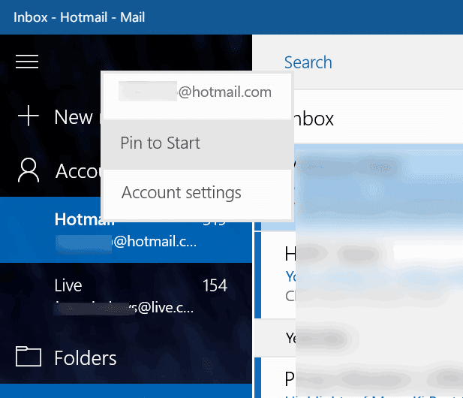Screen dimensions: 463x398
Task: Open the hamburger navigation menu
Action: coord(27,62)
